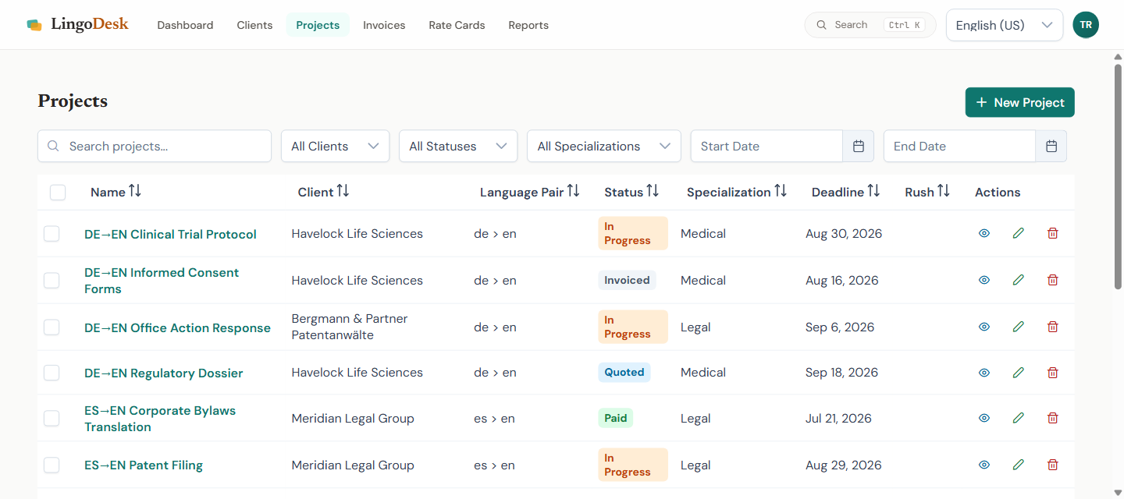Screen dimensions: 1124x499
Task: Go to the Clients tab
Action: point(254,25)
